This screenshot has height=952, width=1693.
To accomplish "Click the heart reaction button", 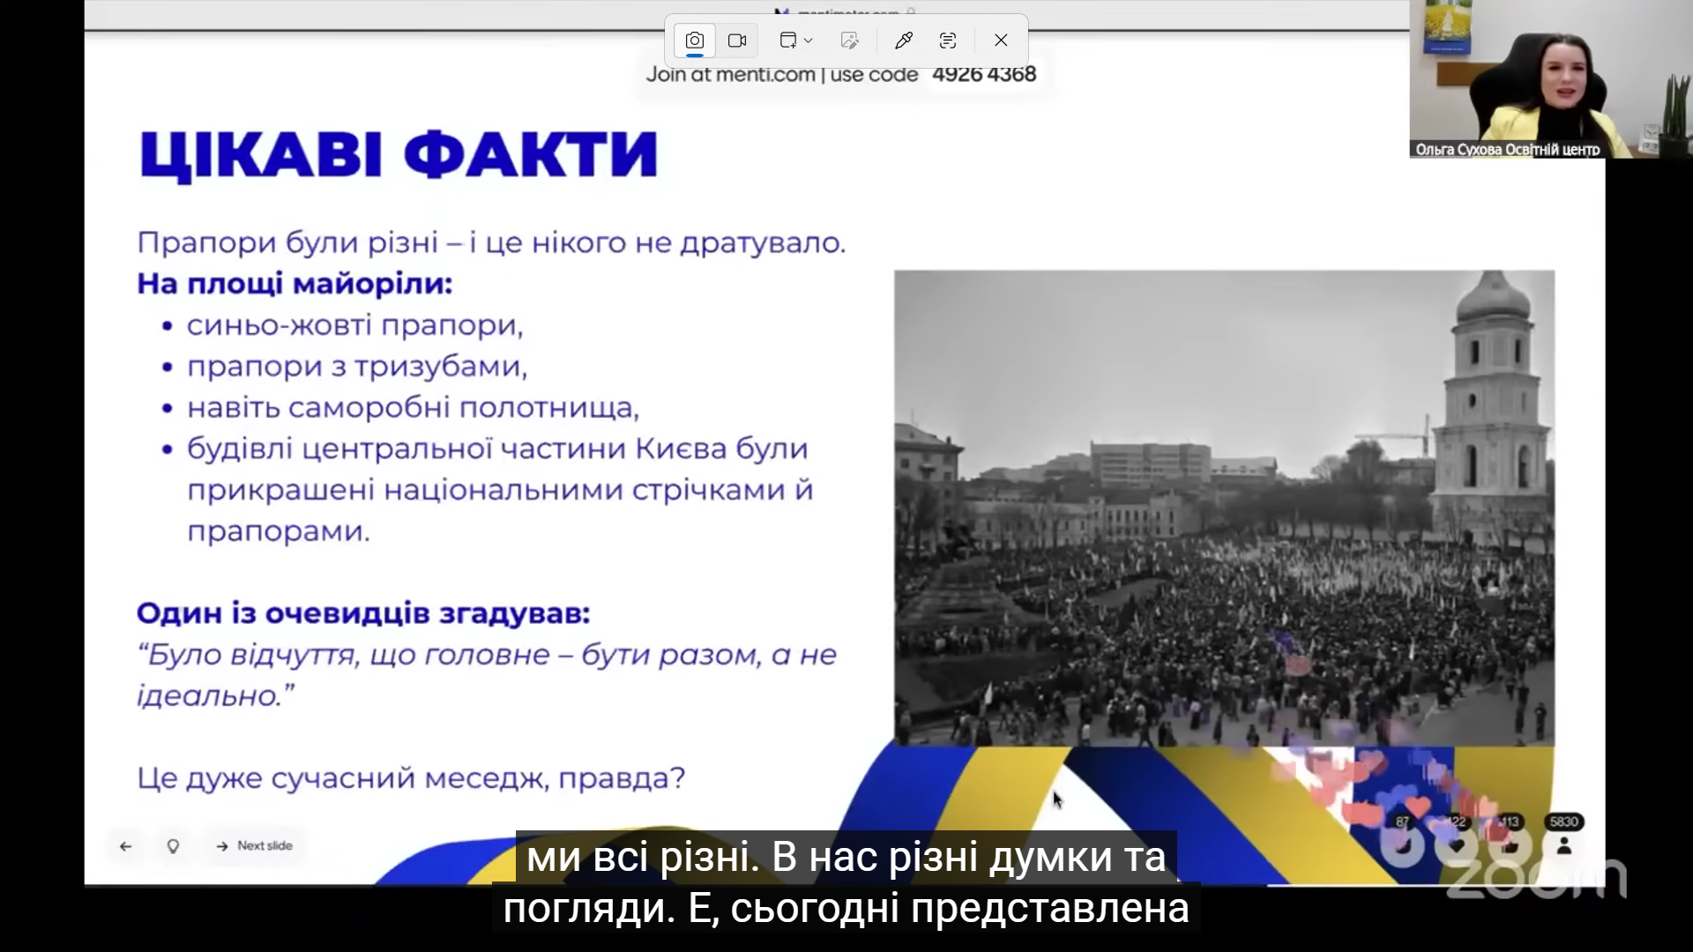I will [x=1457, y=846].
